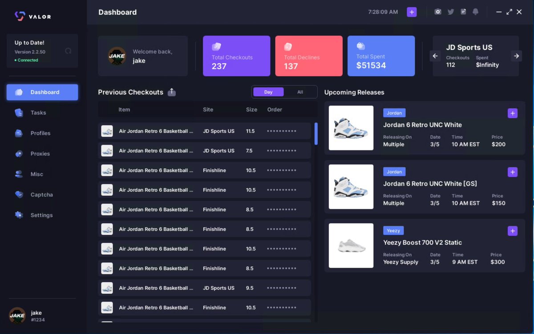Viewport: 534px width, 334px height.
Task: Click the JAKE avatar at the sidebar bottom
Action: point(17,315)
